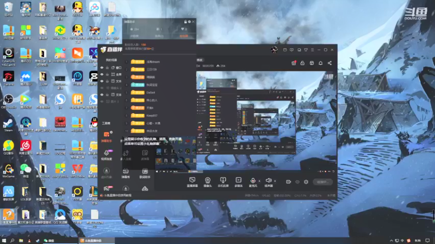Click the screen capture source icon (直播屏幕)

(x=192, y=182)
